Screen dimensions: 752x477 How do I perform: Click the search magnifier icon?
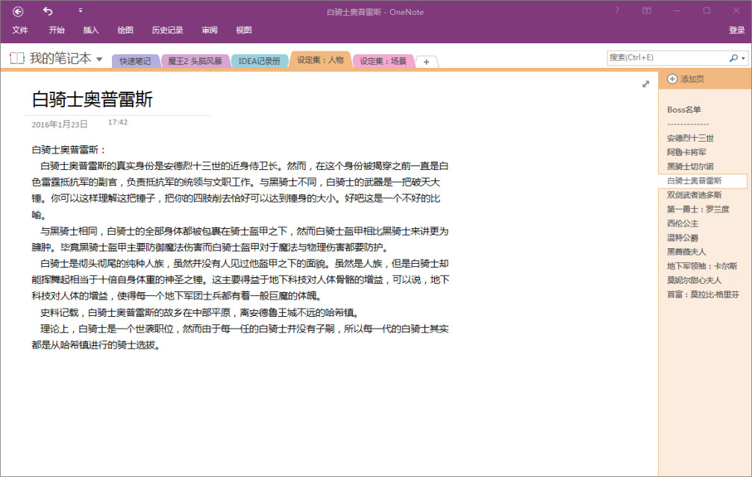tap(734, 57)
